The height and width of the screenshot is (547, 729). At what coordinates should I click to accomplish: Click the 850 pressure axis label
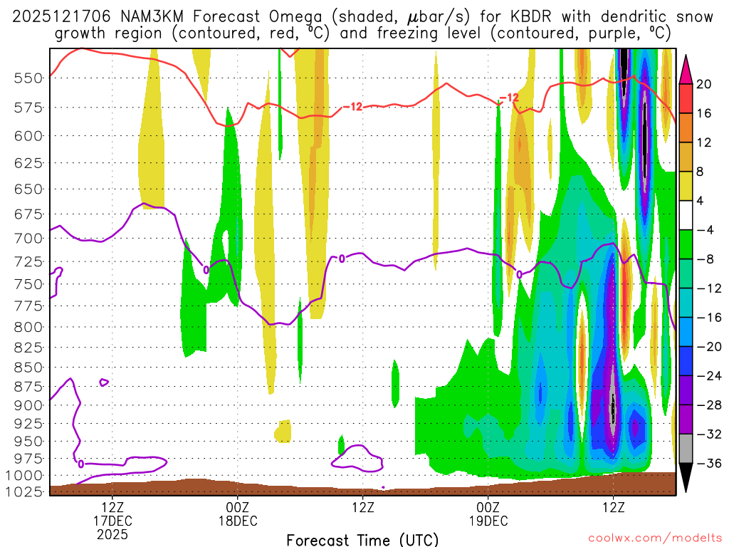click(x=28, y=368)
